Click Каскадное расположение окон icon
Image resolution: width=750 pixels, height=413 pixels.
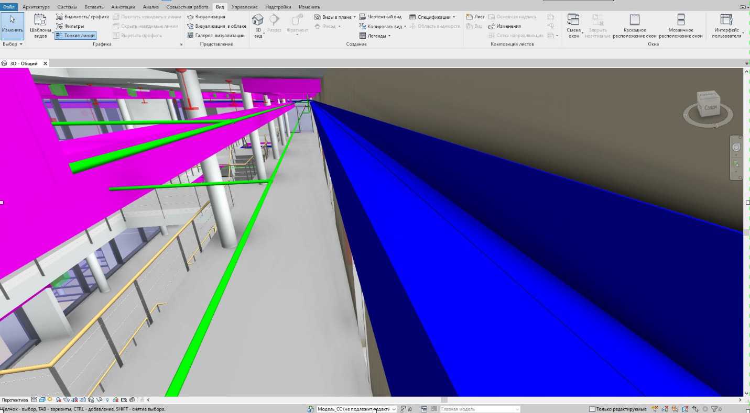pos(634,20)
